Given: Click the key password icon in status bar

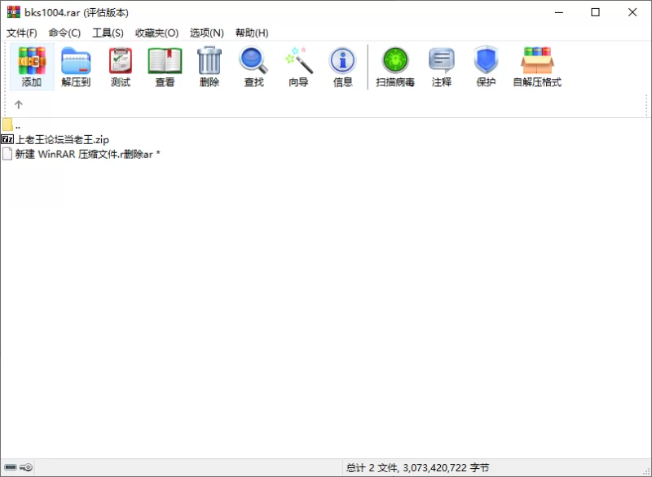Looking at the screenshot, I should click(x=26, y=467).
